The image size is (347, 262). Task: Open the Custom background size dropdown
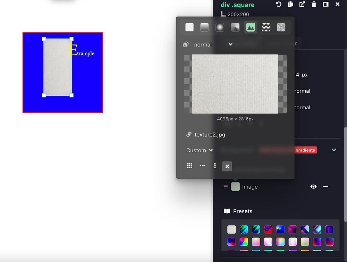200,150
